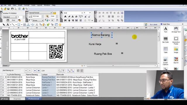Toggle checkbox of database row 1
This screenshot has width=187, height=105.
pos(1,77)
